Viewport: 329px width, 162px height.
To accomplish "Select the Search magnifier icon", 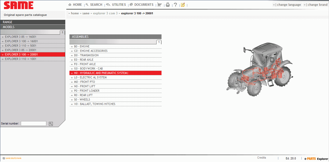I will pos(88,4).
